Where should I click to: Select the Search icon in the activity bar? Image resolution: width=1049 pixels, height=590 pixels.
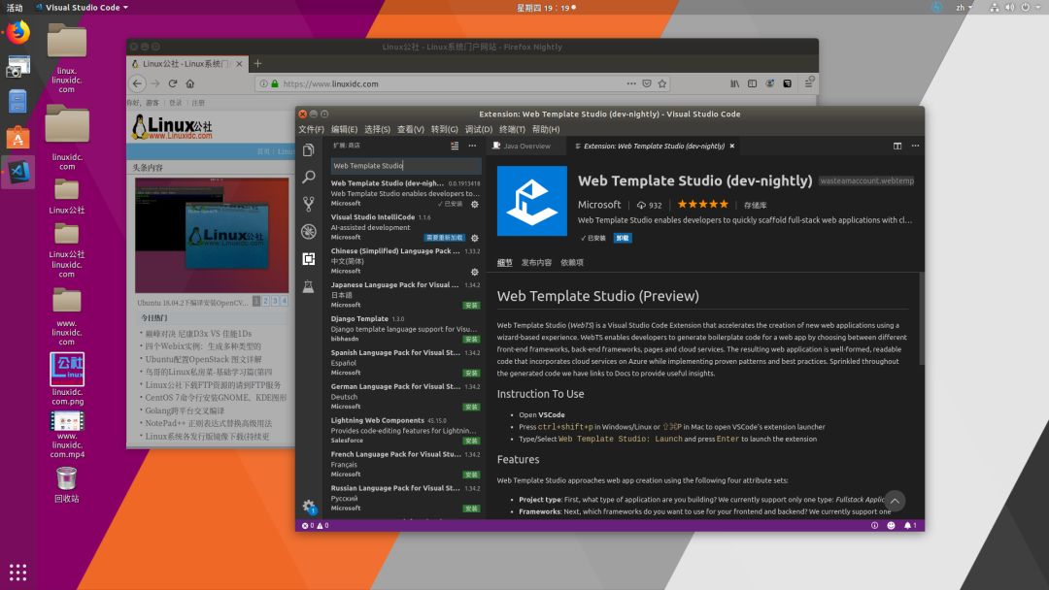tap(311, 178)
